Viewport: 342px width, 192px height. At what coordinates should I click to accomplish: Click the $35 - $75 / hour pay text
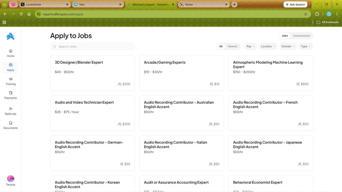coord(67,112)
